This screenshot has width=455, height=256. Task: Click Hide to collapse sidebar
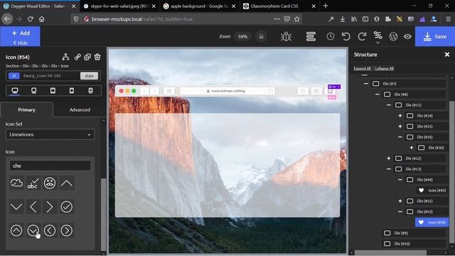tap(21, 43)
